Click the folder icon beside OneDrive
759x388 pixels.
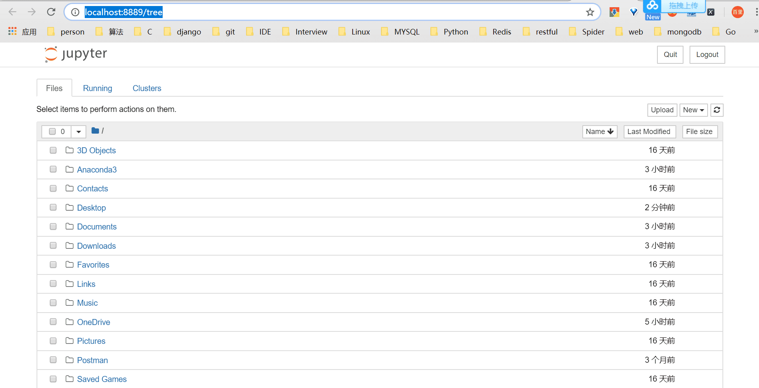click(x=69, y=322)
